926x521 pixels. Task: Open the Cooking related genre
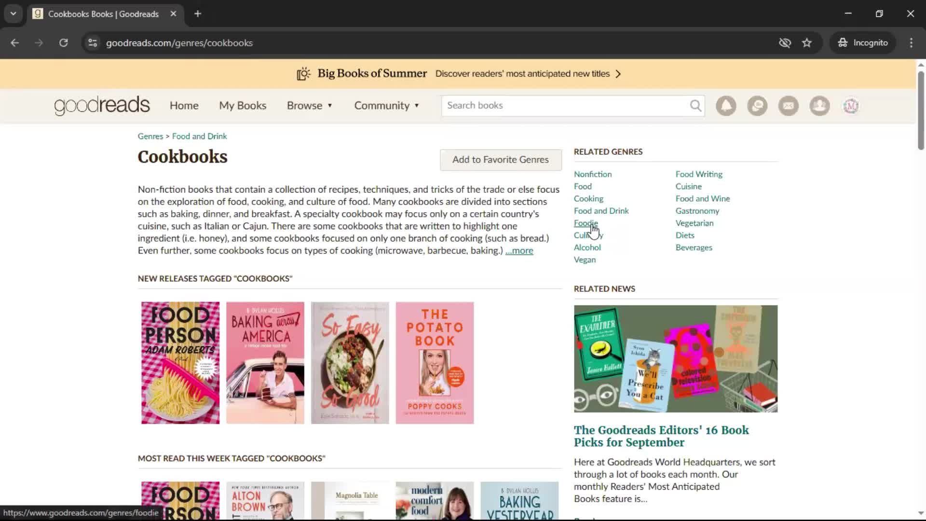click(x=588, y=199)
